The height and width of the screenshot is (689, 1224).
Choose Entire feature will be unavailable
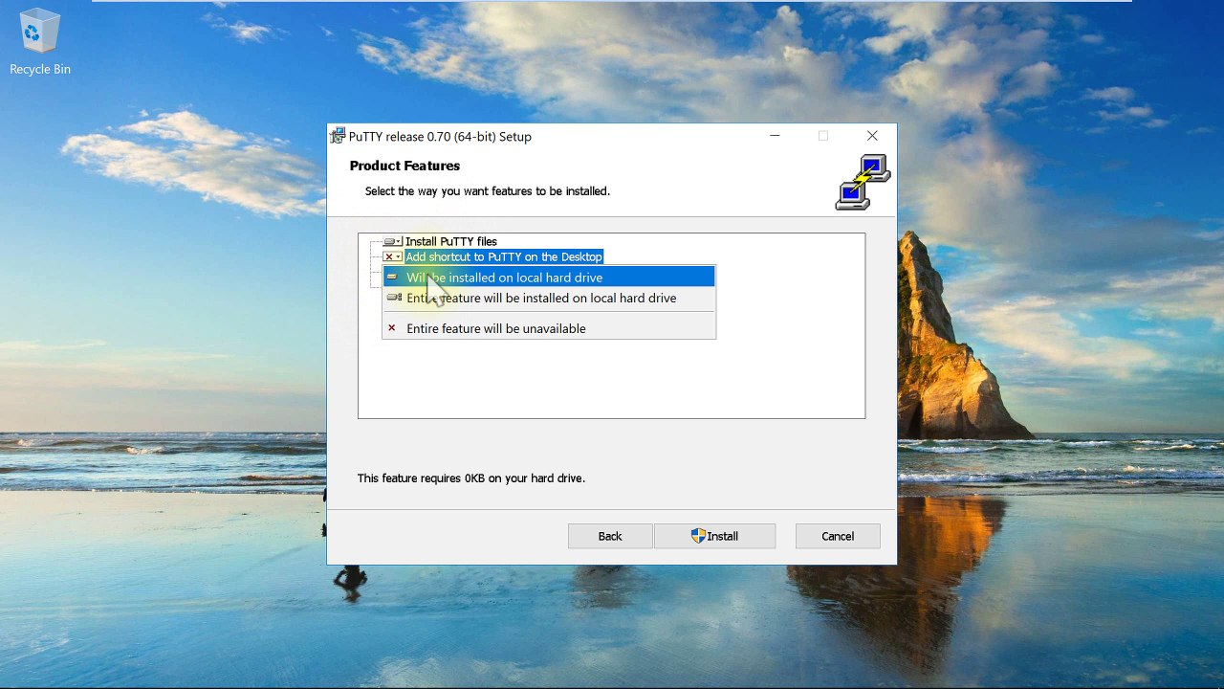pyautogui.click(x=549, y=328)
